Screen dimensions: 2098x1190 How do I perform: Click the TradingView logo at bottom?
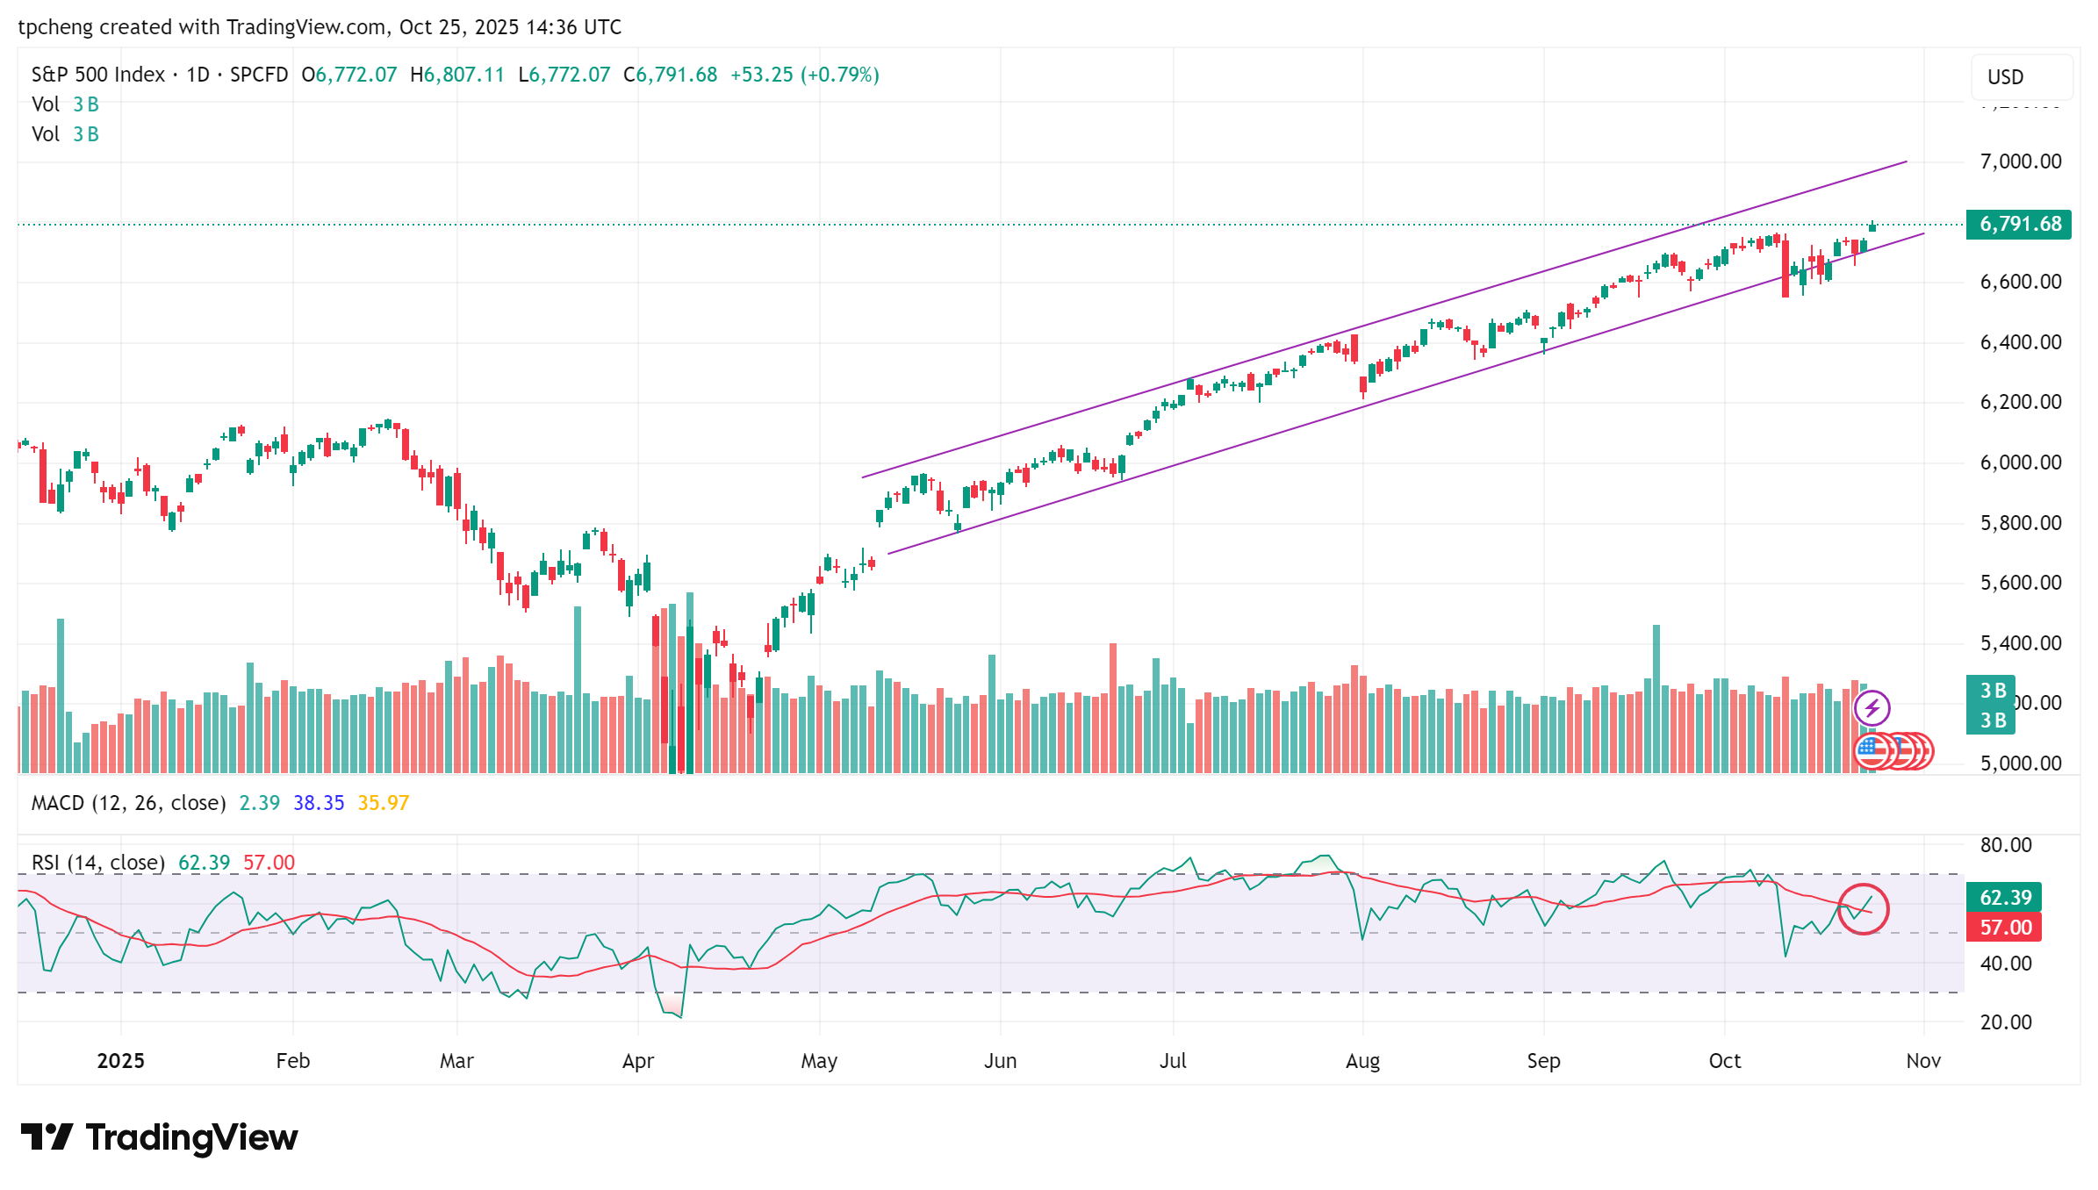[x=159, y=1137]
